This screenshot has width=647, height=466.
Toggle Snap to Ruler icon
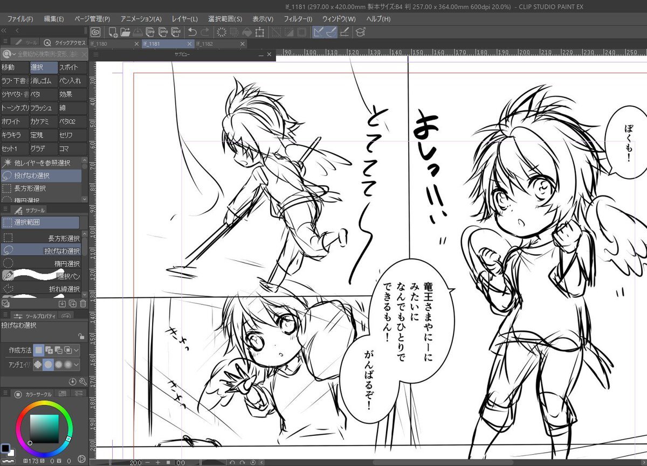319,32
